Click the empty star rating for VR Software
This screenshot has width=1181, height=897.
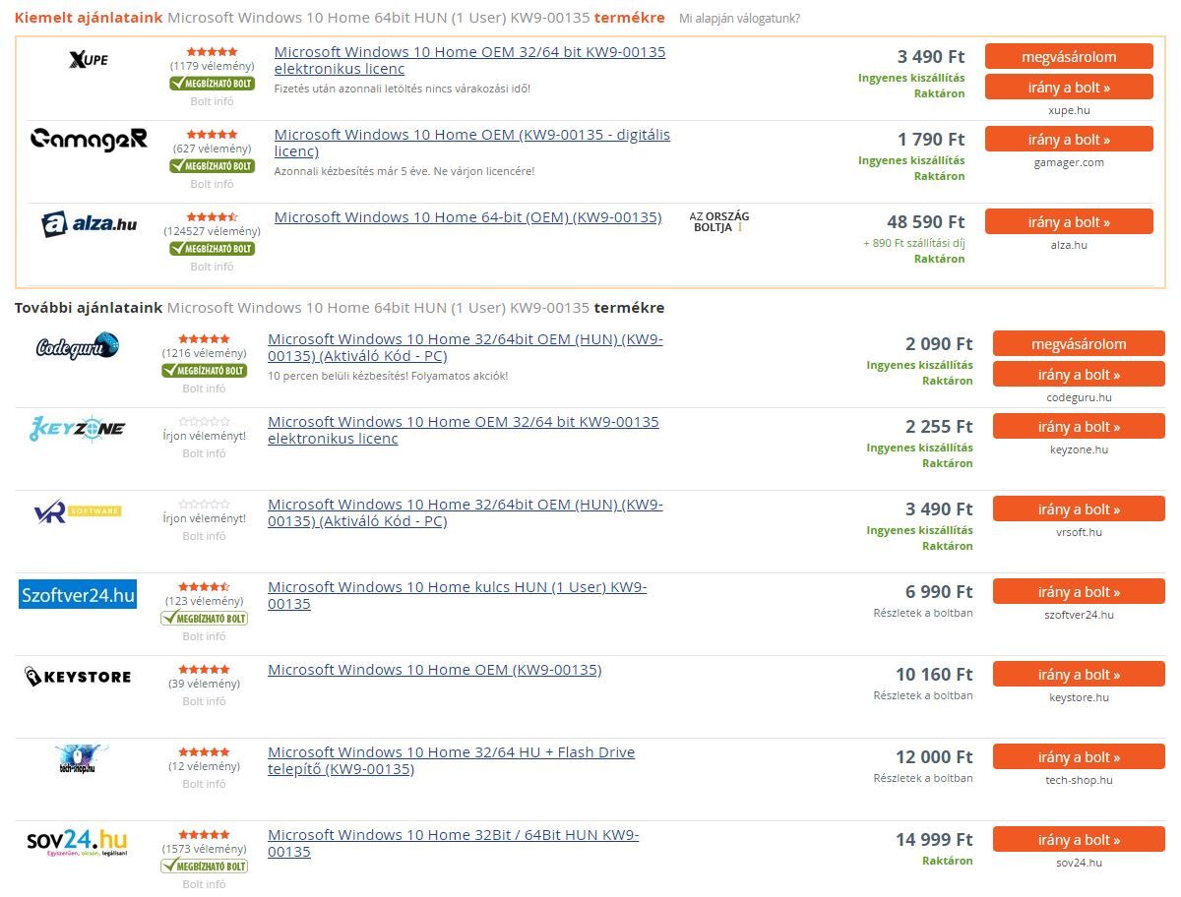pyautogui.click(x=204, y=505)
